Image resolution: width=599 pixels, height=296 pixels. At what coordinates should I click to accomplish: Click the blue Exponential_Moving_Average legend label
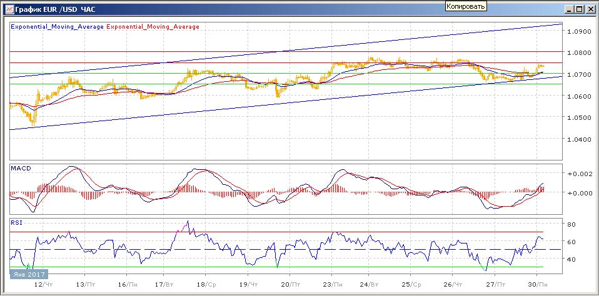pyautogui.click(x=58, y=27)
